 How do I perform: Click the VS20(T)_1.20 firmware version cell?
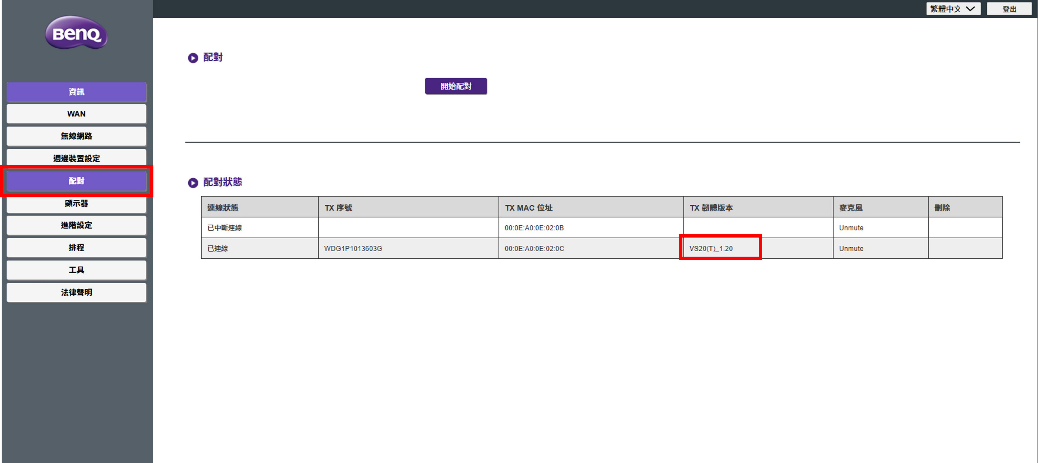click(711, 249)
